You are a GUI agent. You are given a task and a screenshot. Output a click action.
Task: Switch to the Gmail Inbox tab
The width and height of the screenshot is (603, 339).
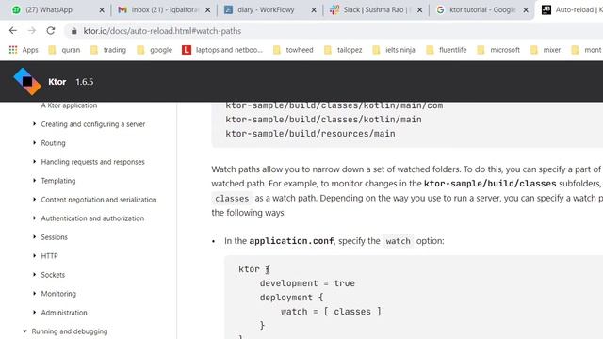(x=165, y=10)
